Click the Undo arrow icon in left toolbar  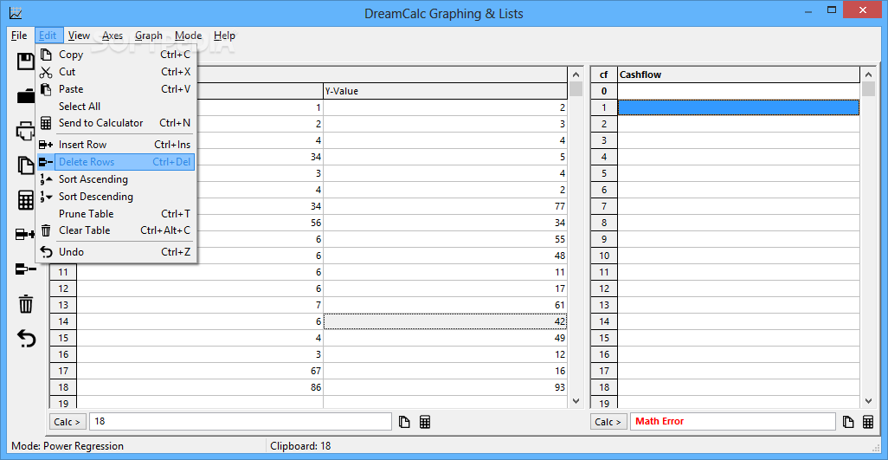(26, 339)
